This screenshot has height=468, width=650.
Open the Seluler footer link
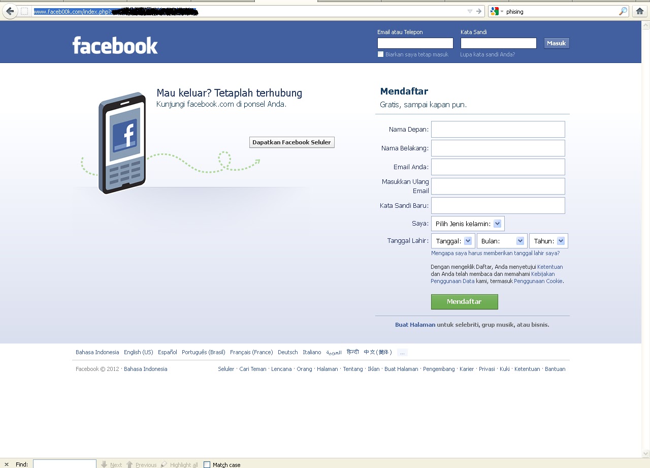226,369
